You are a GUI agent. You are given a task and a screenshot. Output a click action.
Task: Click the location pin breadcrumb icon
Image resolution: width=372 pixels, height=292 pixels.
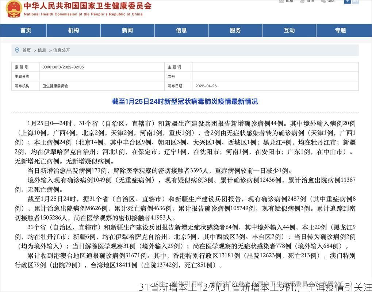17,50
